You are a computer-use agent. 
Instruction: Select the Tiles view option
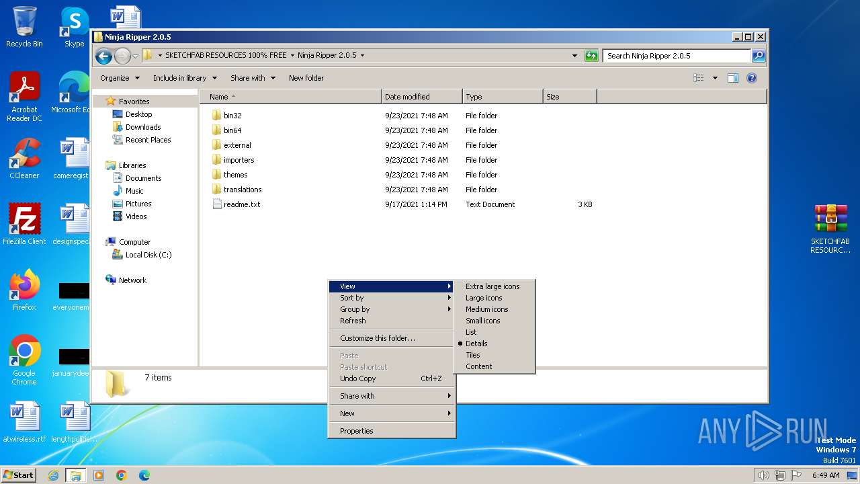(473, 355)
